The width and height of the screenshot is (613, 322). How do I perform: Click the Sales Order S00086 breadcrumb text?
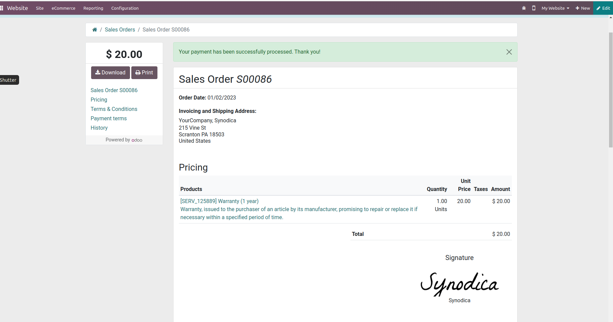click(166, 29)
